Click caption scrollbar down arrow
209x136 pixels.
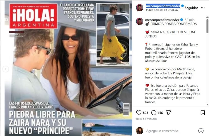pos(207,105)
